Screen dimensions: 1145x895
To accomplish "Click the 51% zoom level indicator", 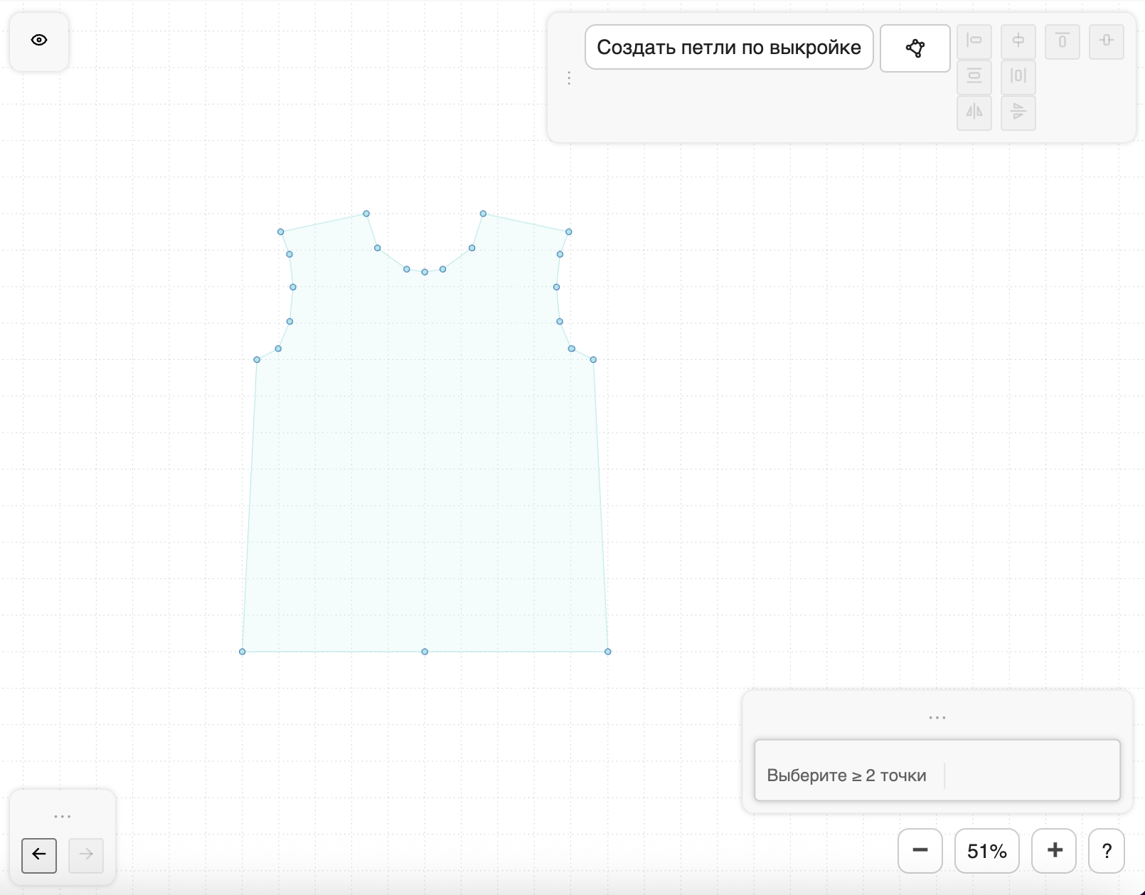I will pyautogui.click(x=986, y=850).
